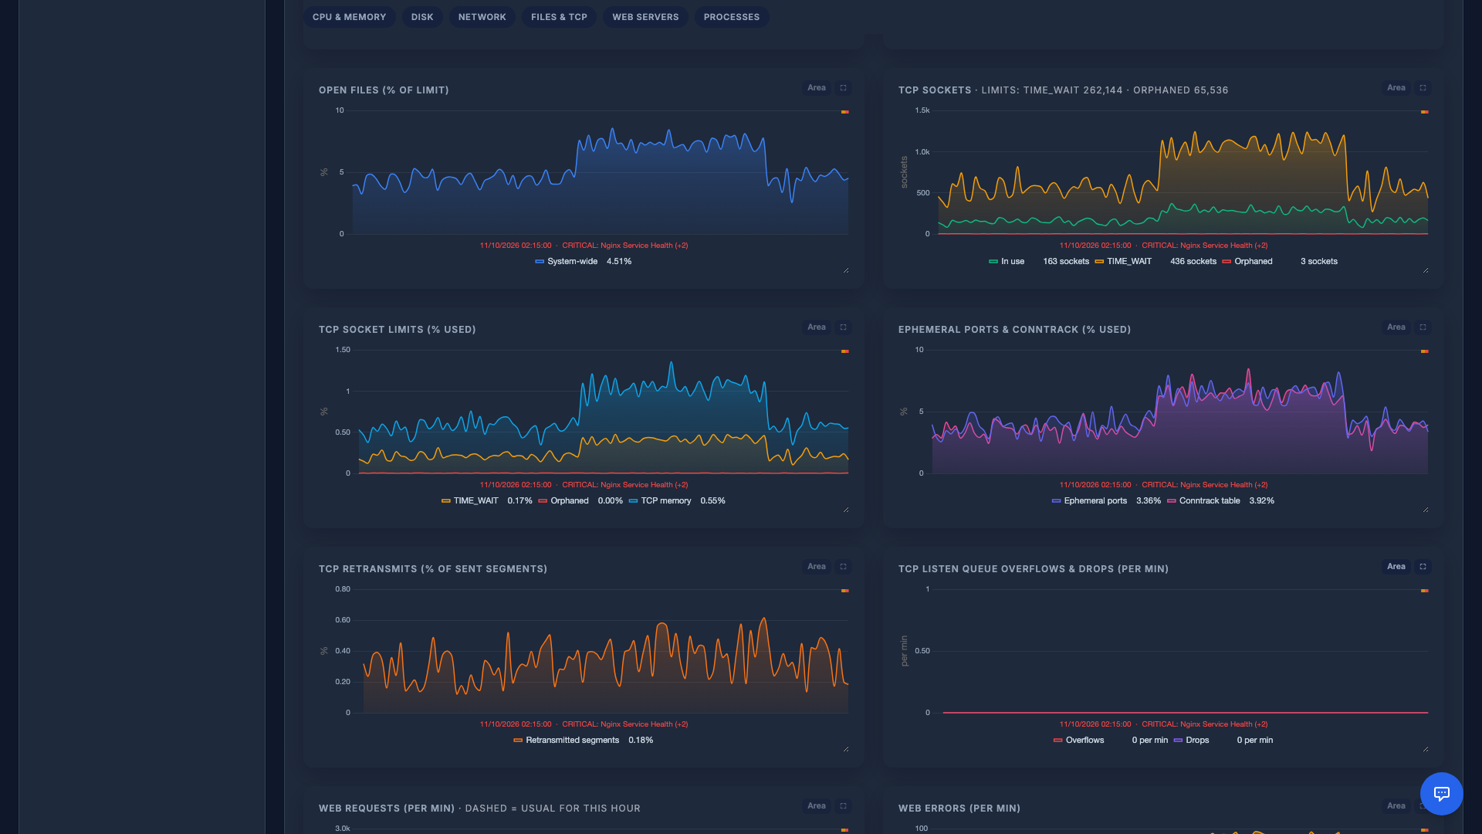Click alert marker atop TCP Sockets chart

1425,112
